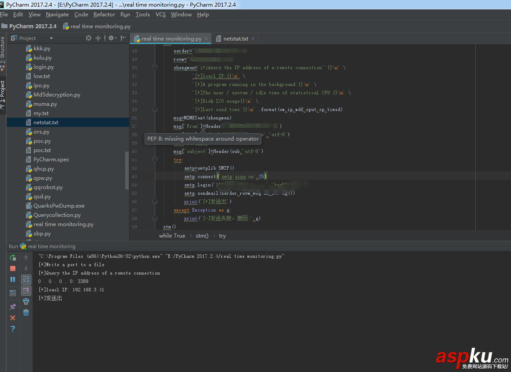
Task: Pin the Run tab
Action: (x=13, y=306)
